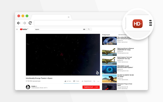Dislike the video with the thumbs-down icon

[74, 81]
